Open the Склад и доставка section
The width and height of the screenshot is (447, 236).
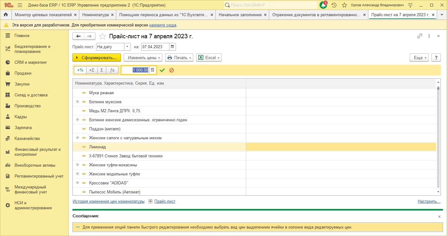click(31, 95)
